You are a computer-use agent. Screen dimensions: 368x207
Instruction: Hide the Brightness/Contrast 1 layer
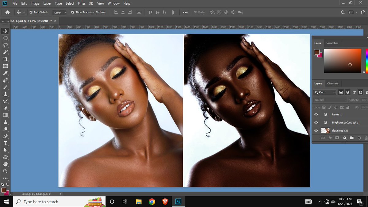tap(316, 122)
